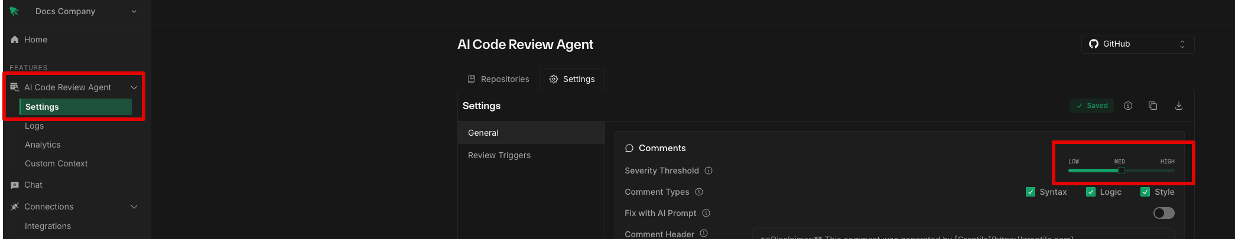Click the Severity Threshold slider handle

(1121, 171)
